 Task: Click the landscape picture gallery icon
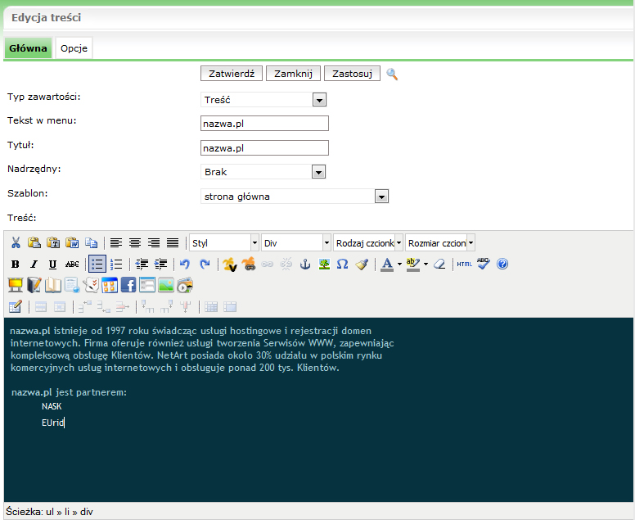tap(166, 285)
